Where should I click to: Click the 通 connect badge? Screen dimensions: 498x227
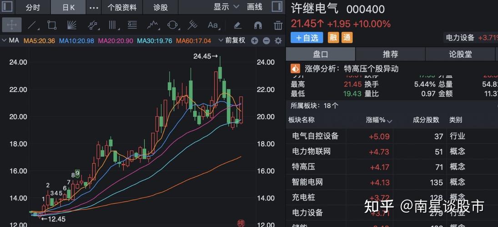point(347,38)
